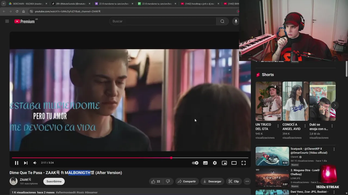Screen dimensions: 348x195
Task: Open options for Duki se enoja short
Action: click(x=332, y=126)
